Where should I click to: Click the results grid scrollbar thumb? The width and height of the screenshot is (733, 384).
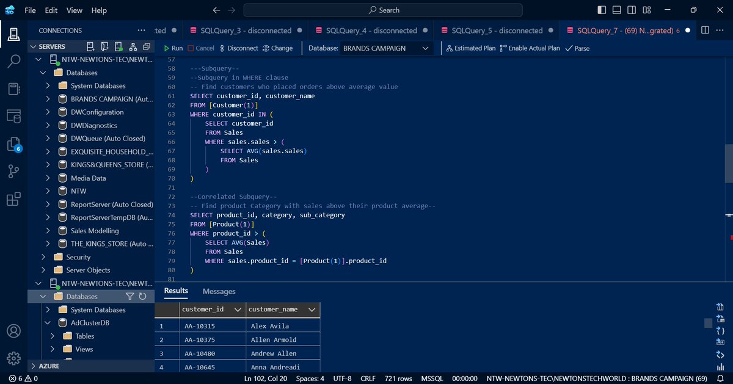point(708,323)
